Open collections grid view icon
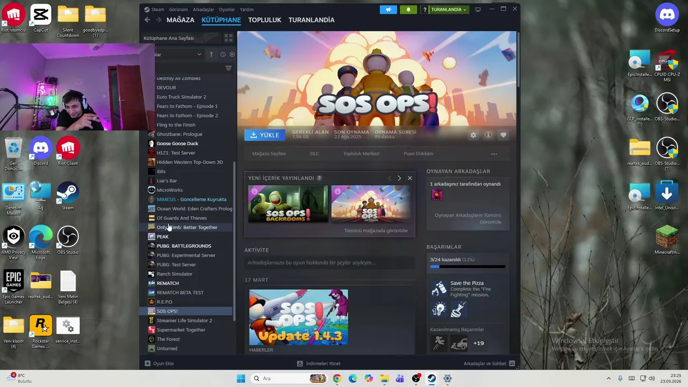The width and height of the screenshot is (688, 387). click(228, 38)
